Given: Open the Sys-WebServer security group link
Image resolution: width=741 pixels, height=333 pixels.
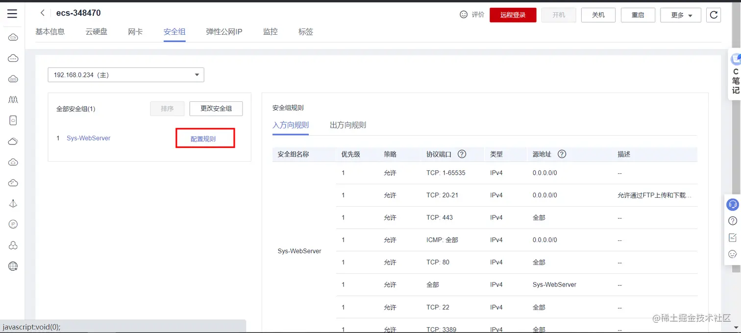Looking at the screenshot, I should (x=89, y=138).
